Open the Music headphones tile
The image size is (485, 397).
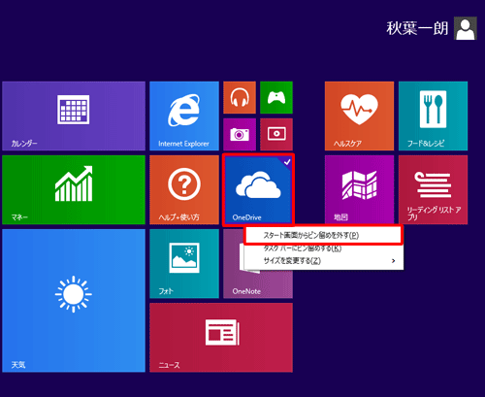240,98
